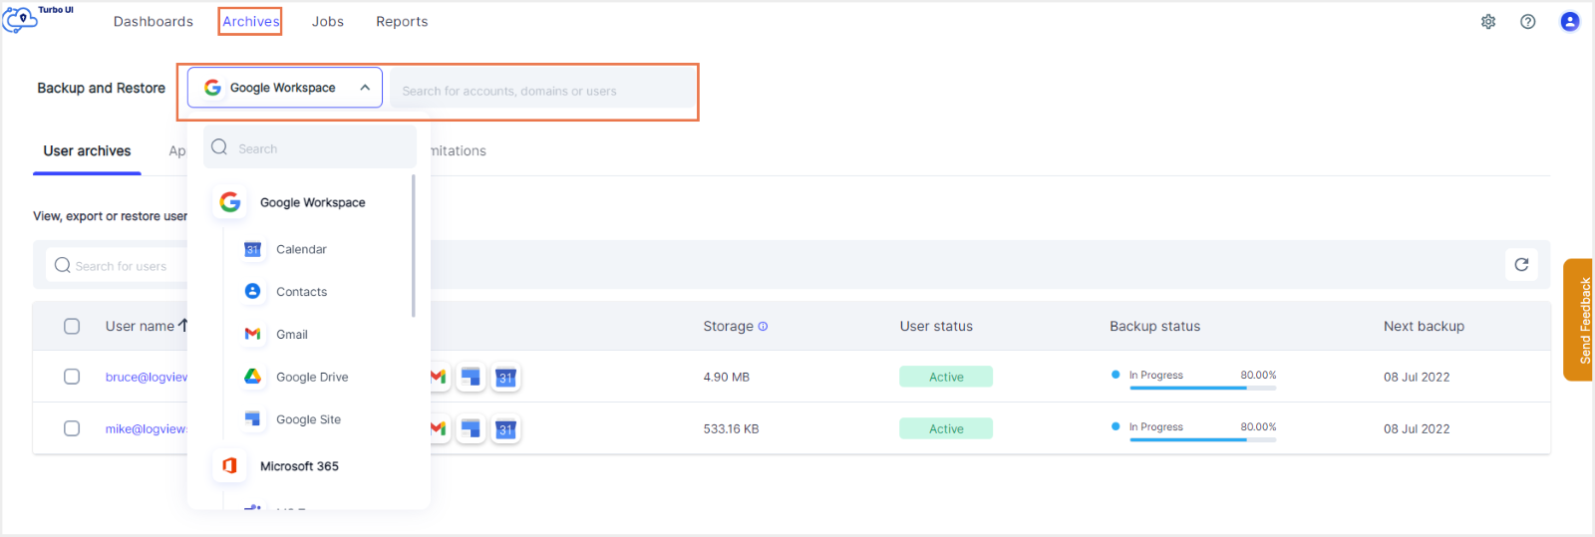
Task: Click the 533.16 KB storage value
Action: coord(731,428)
